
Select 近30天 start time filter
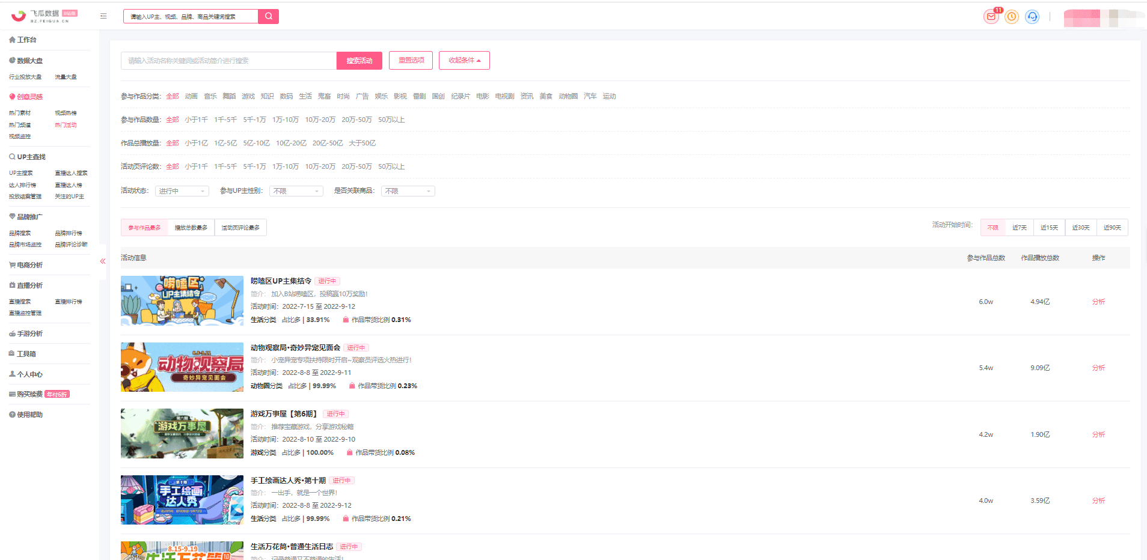(x=1081, y=228)
